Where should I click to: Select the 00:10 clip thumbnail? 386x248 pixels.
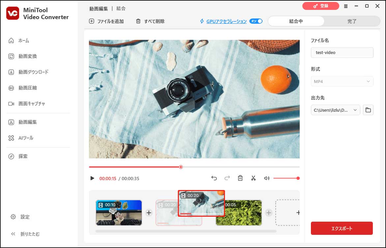tap(119, 213)
